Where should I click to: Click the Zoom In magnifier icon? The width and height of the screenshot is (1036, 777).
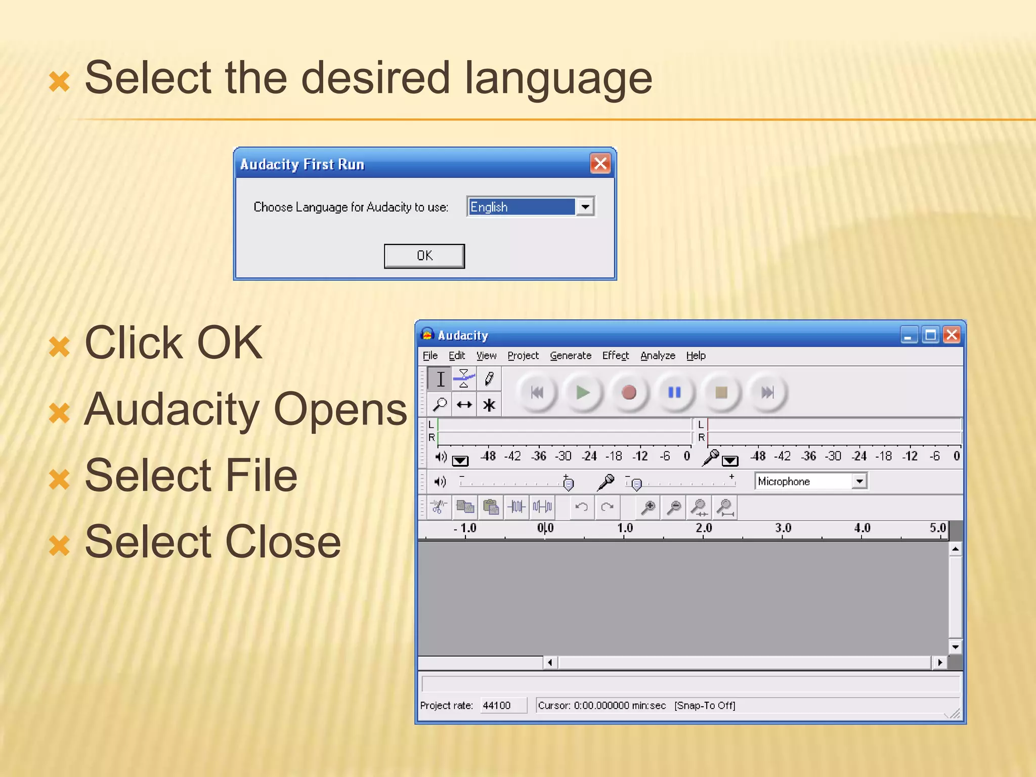click(x=647, y=506)
